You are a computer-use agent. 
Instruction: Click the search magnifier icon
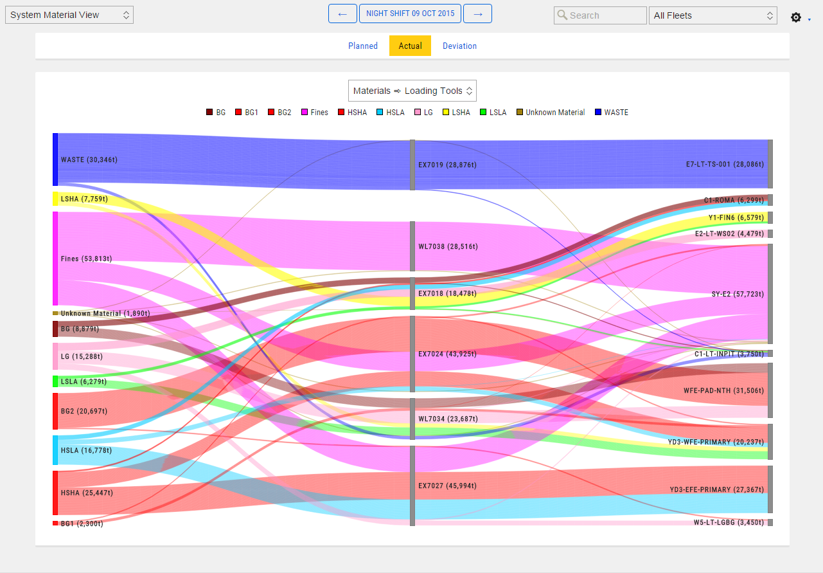[561, 15]
